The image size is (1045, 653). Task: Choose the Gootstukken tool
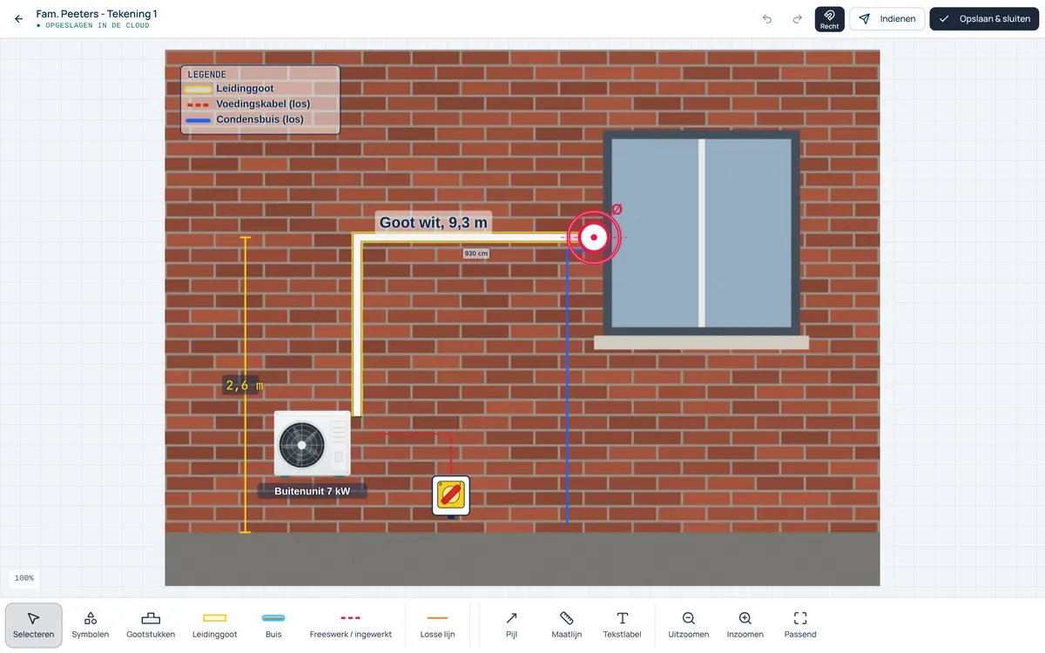[151, 625]
